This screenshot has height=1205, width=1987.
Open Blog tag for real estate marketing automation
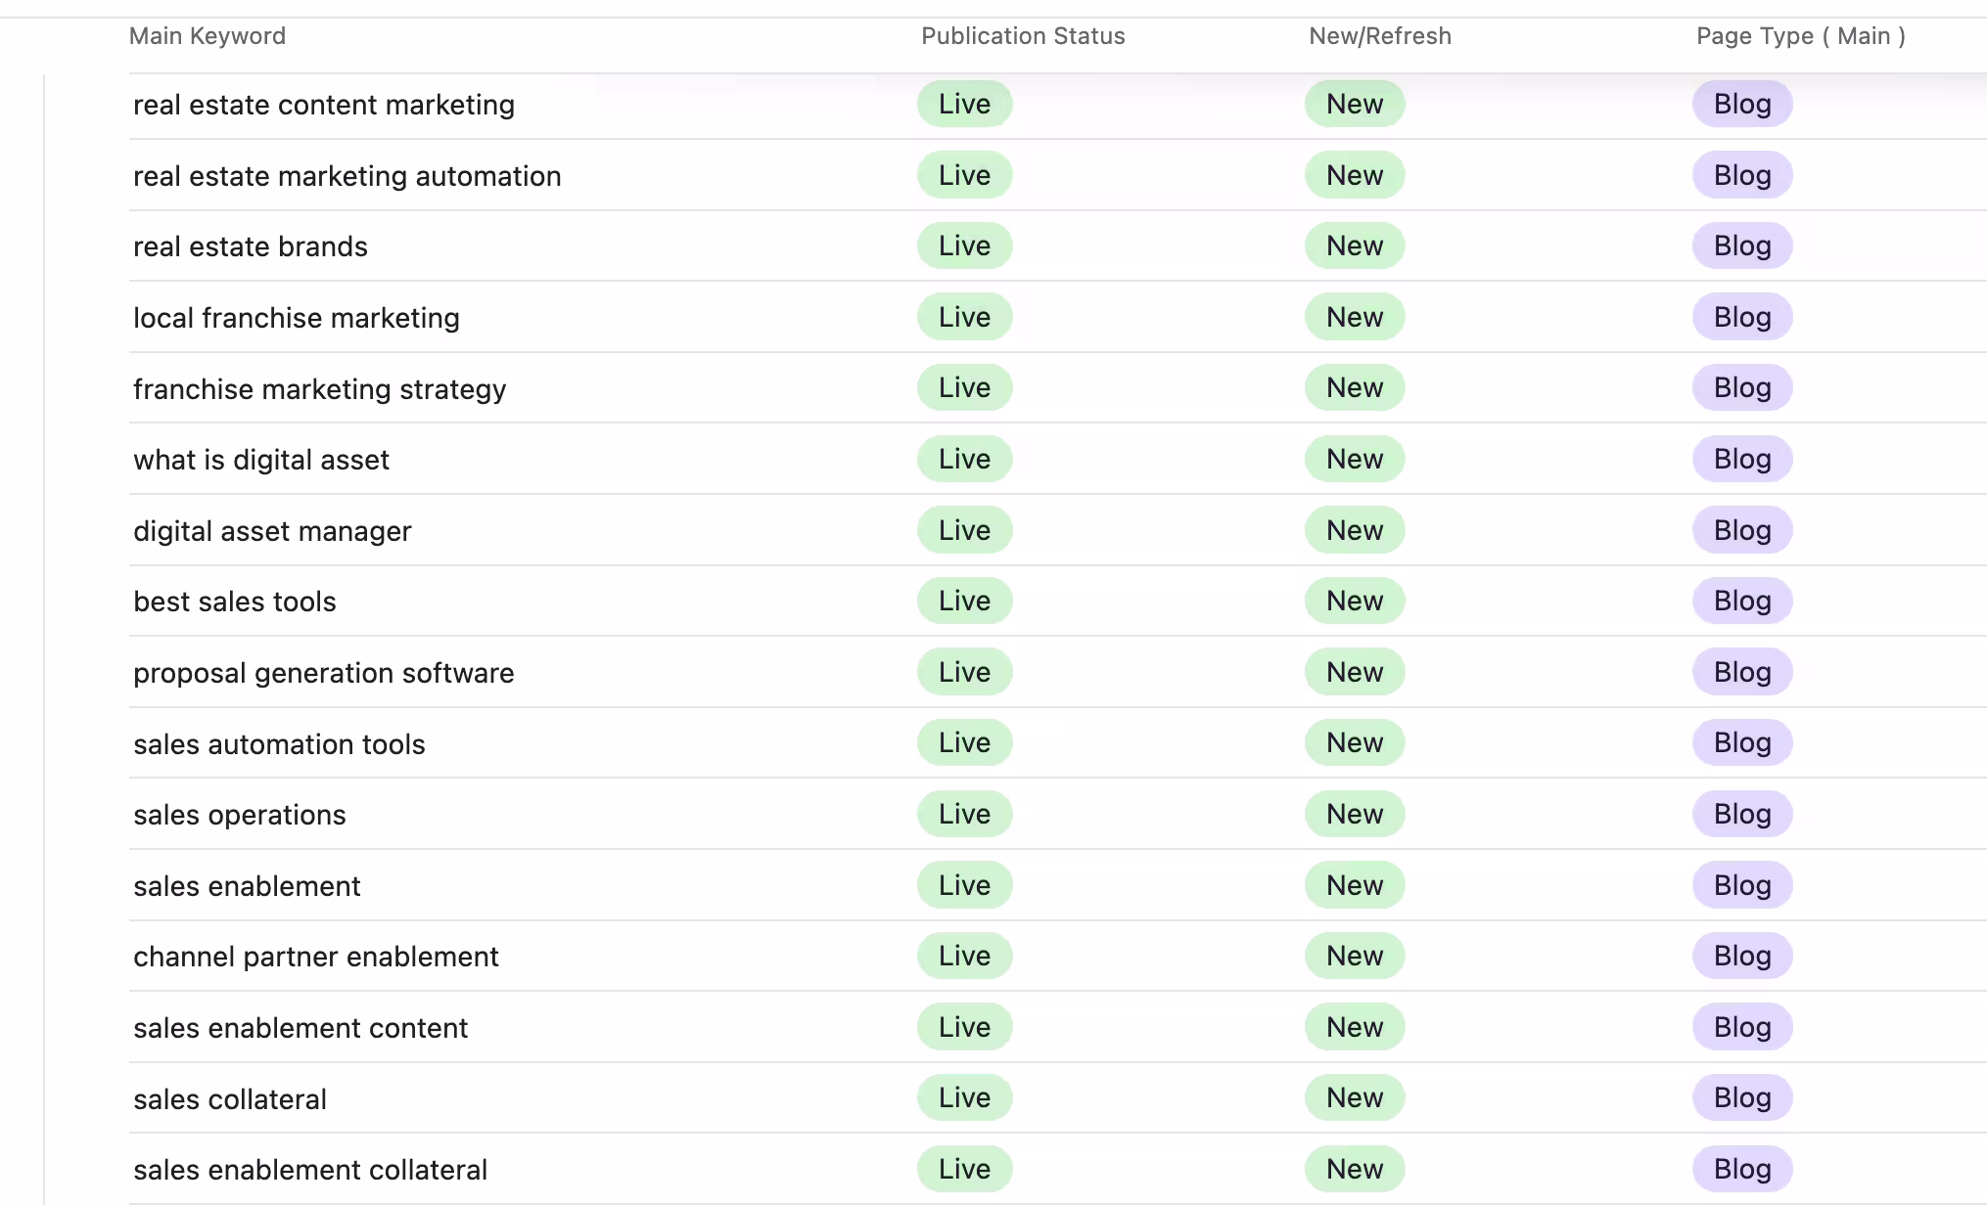pyautogui.click(x=1742, y=175)
